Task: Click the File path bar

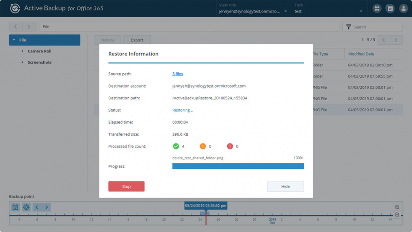Action: click(189, 26)
